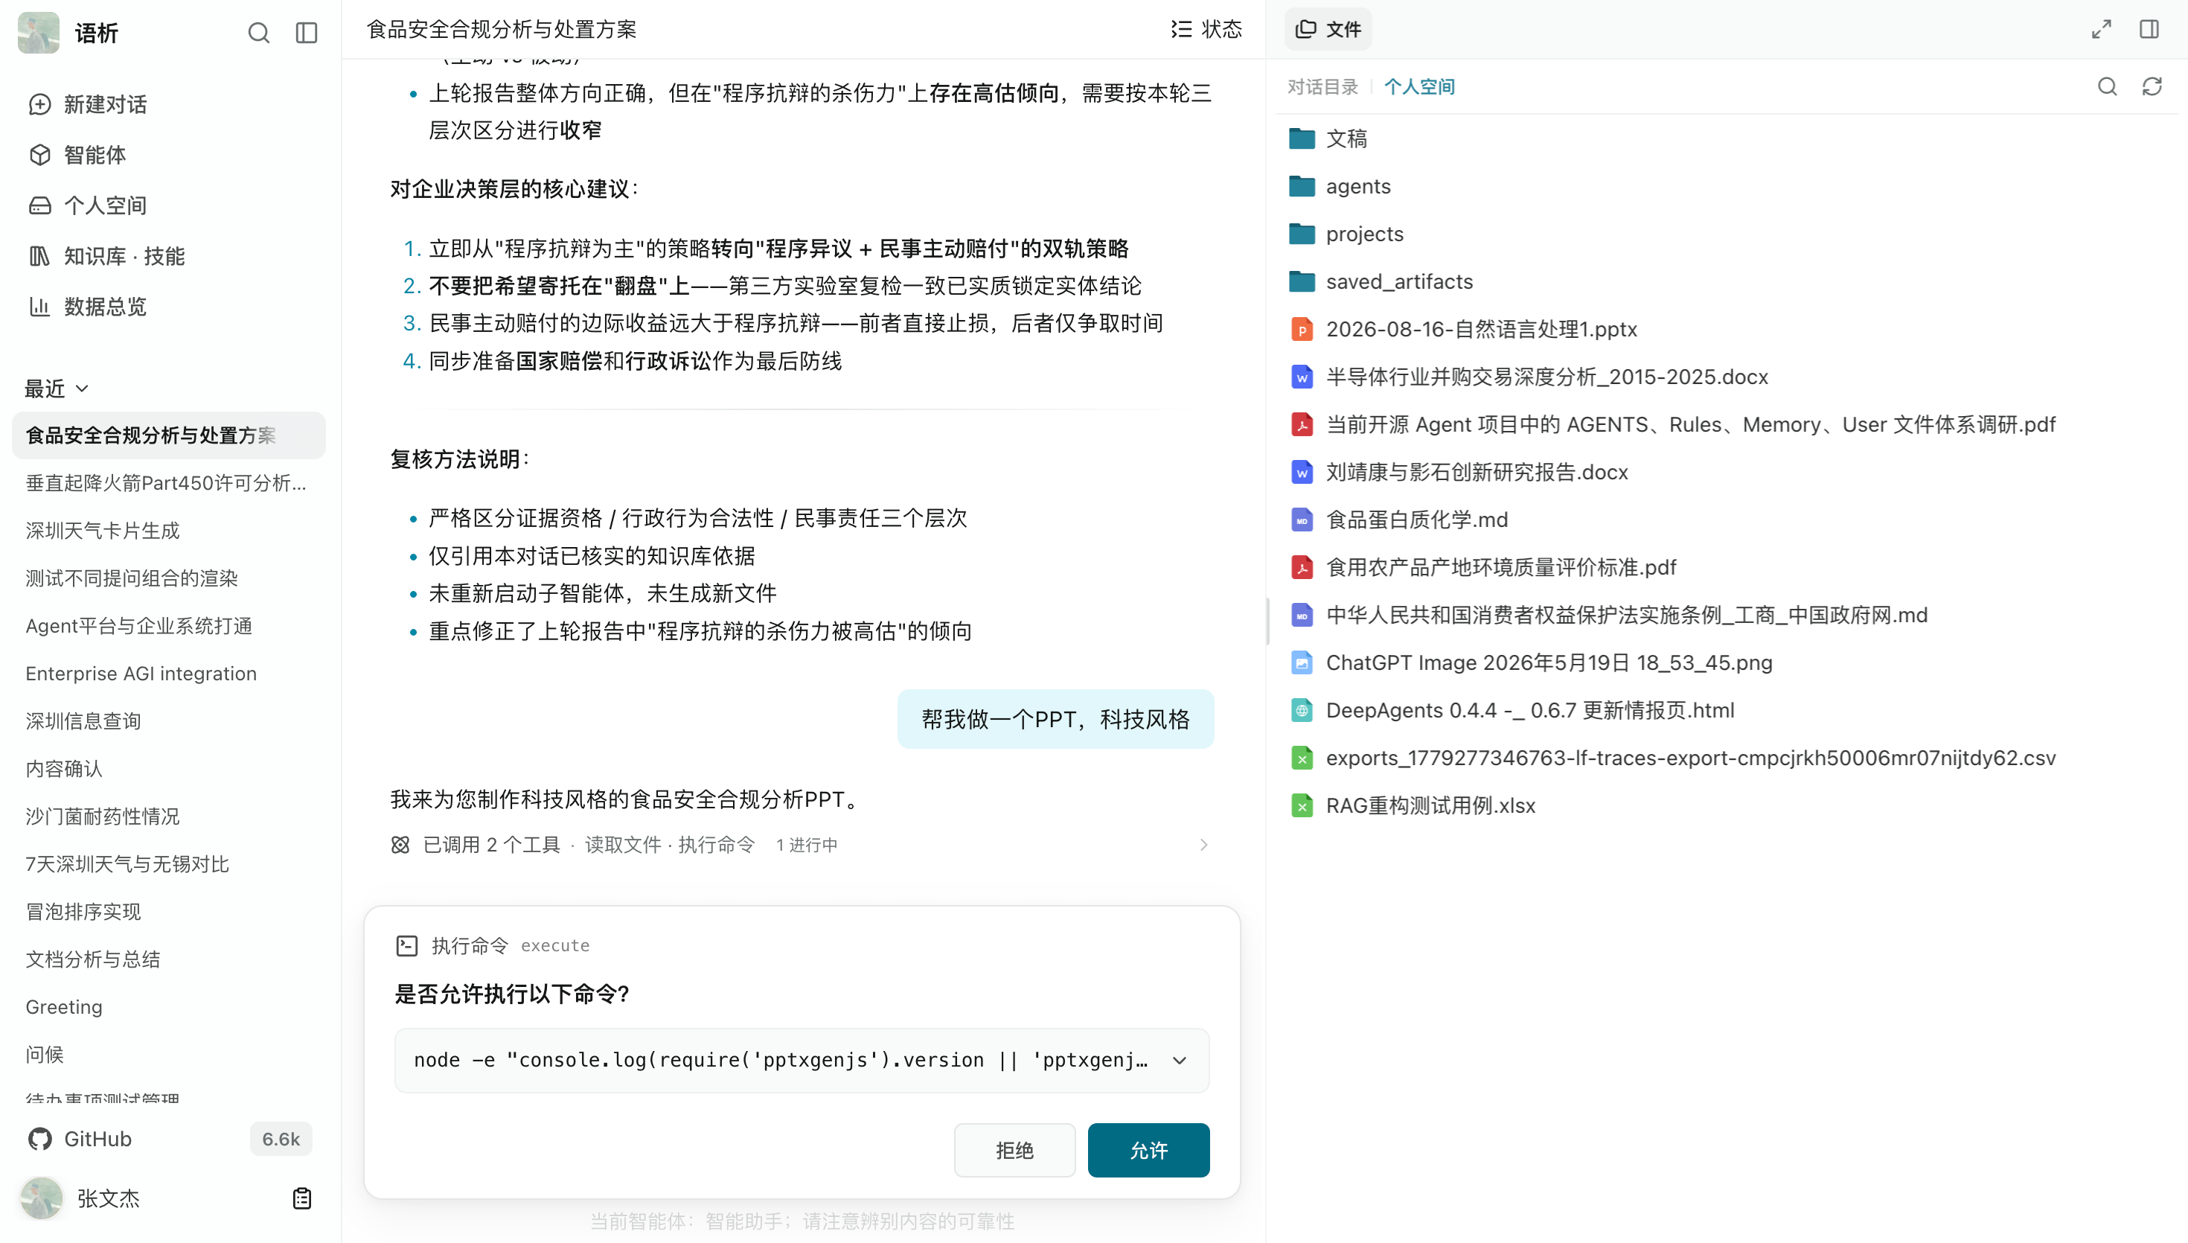Expand the full node command text

coord(1180,1061)
